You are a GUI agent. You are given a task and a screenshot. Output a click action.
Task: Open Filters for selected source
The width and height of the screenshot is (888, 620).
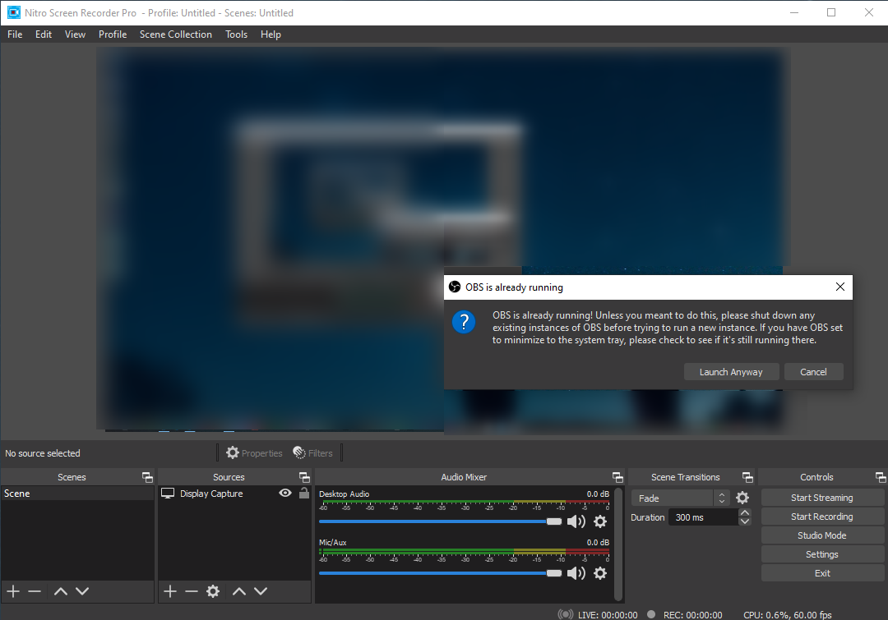(x=312, y=452)
